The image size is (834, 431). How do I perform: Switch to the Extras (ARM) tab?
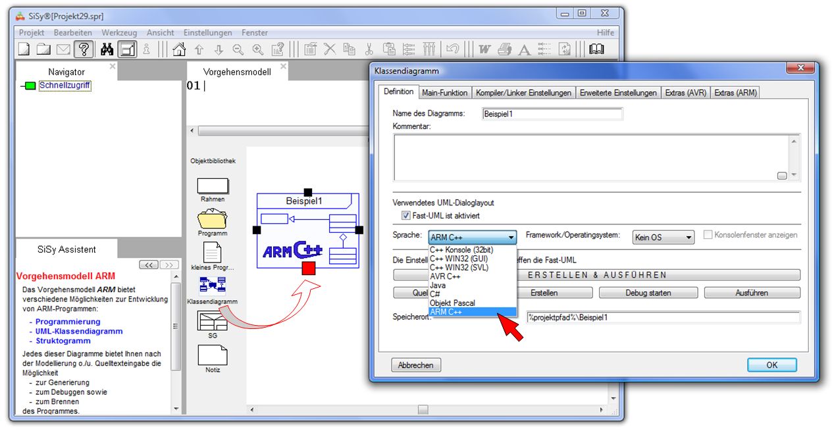[735, 93]
